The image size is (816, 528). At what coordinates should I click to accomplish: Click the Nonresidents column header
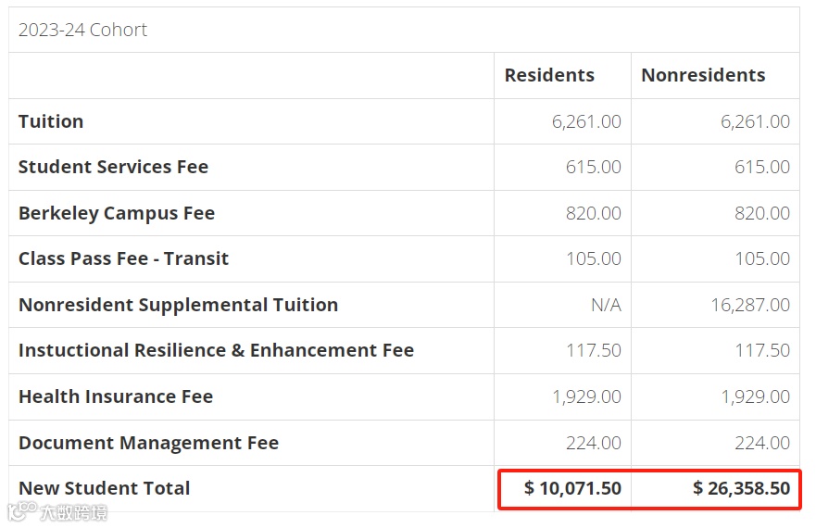[703, 75]
